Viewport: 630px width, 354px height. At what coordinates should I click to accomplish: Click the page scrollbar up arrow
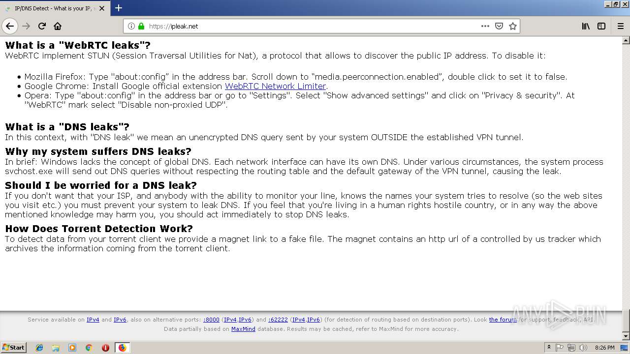[x=626, y=41]
